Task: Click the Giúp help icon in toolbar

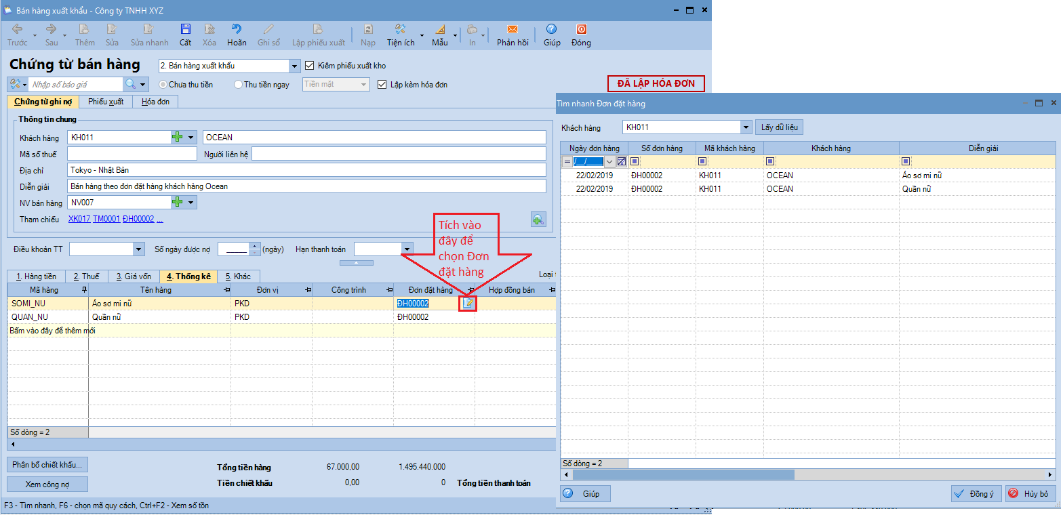Action: [x=551, y=30]
